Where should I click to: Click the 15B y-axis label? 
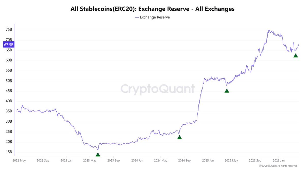coord(9,152)
